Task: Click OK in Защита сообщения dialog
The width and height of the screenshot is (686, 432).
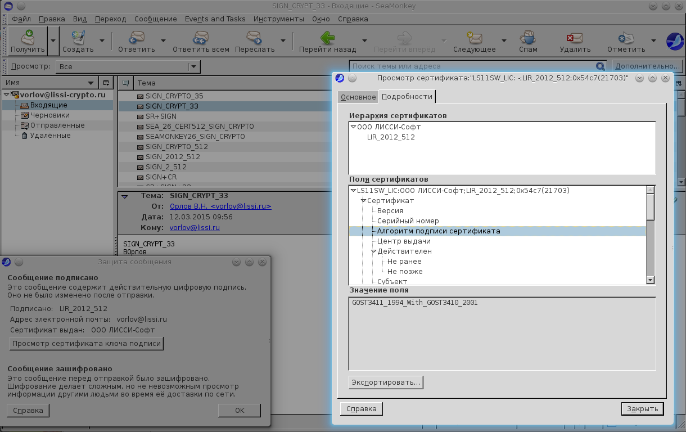Action: click(x=240, y=411)
